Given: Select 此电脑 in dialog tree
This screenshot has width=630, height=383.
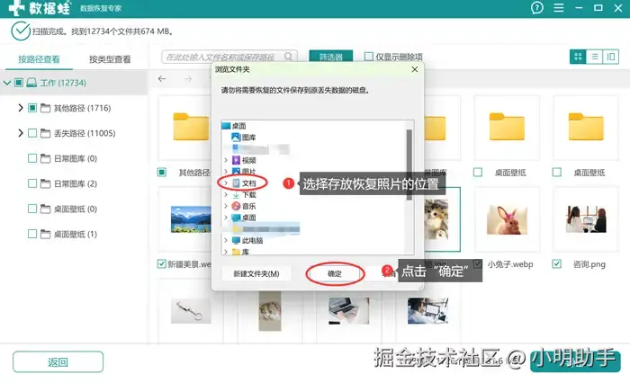Looking at the screenshot, I should coord(247,240).
